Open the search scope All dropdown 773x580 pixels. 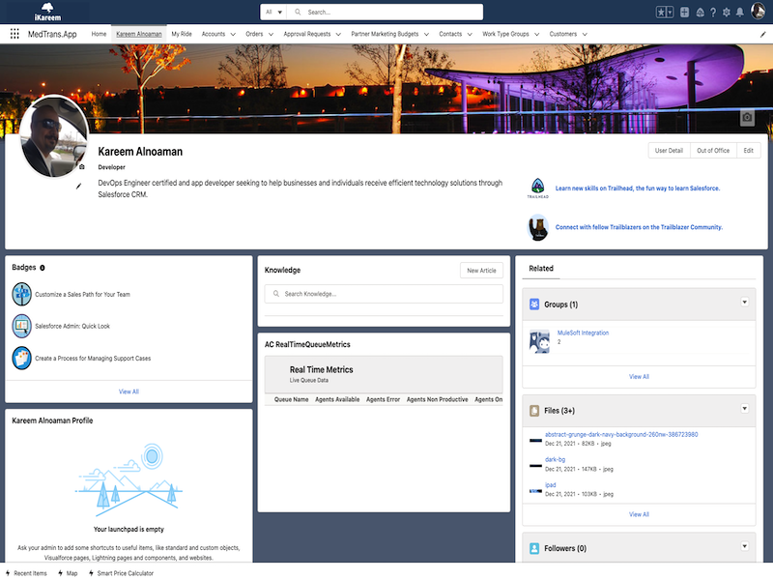pyautogui.click(x=274, y=13)
